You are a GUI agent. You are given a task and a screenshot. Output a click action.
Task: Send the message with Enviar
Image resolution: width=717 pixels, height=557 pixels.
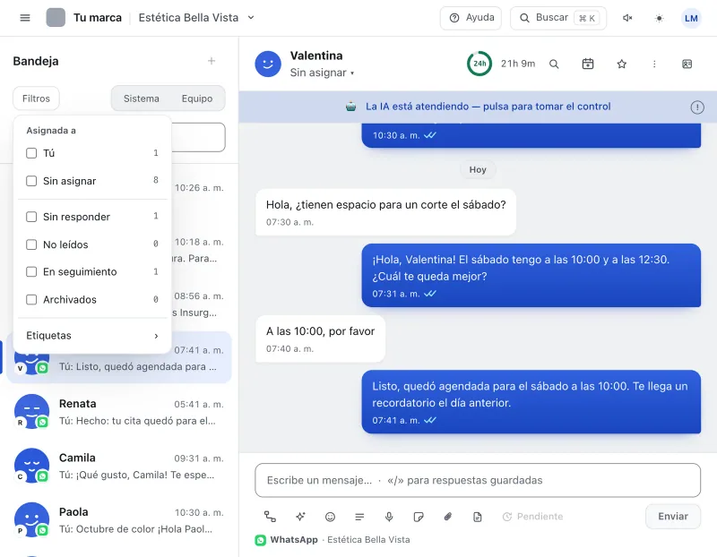point(673,517)
